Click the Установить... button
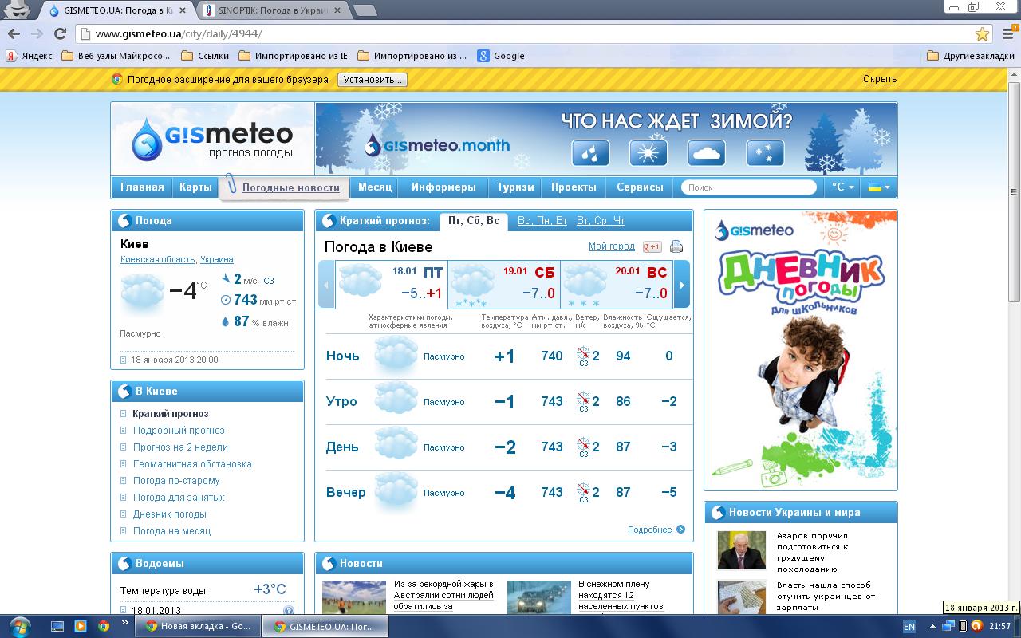 pyautogui.click(x=372, y=80)
